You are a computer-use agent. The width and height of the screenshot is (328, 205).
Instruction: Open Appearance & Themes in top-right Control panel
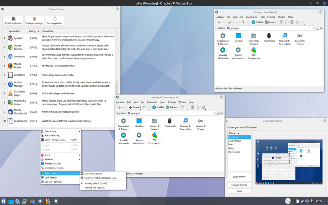click(x=223, y=39)
